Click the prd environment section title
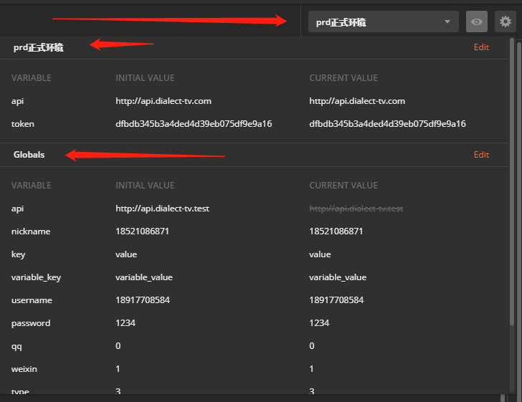 (x=38, y=47)
